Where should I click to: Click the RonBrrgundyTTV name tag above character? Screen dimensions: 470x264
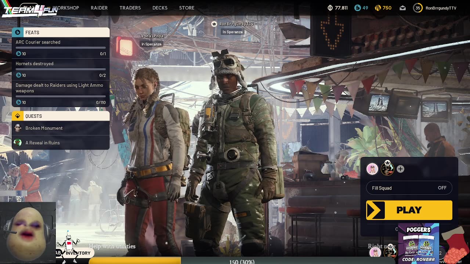236,24
